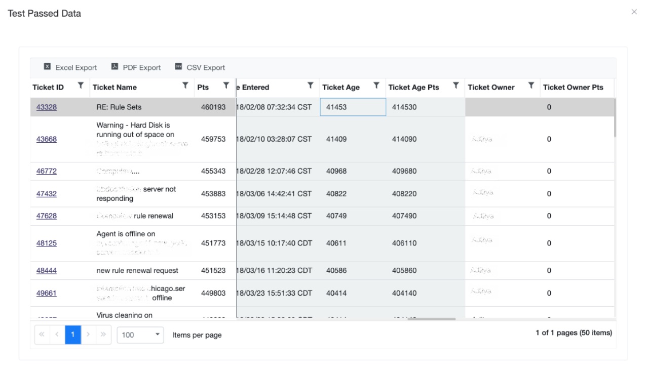Screen dimensions: 647x372
Task: Open filter for Ticket ID column
Action: pos(81,86)
